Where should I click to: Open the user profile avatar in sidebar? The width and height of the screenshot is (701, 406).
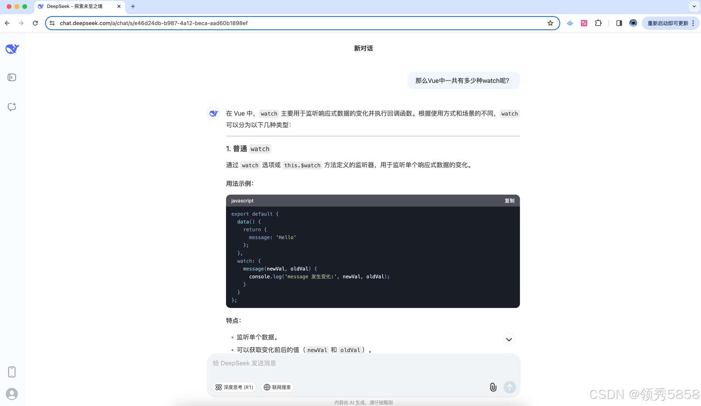[x=12, y=394]
